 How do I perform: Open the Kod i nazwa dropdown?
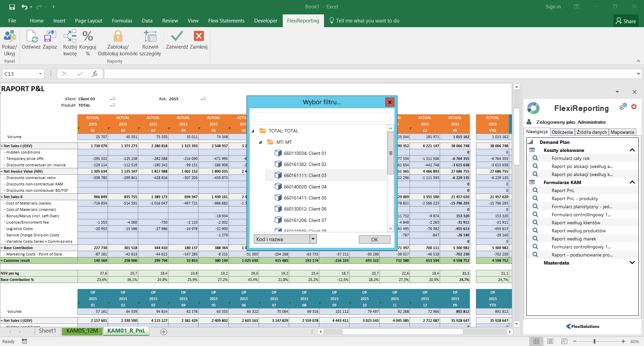coord(313,239)
